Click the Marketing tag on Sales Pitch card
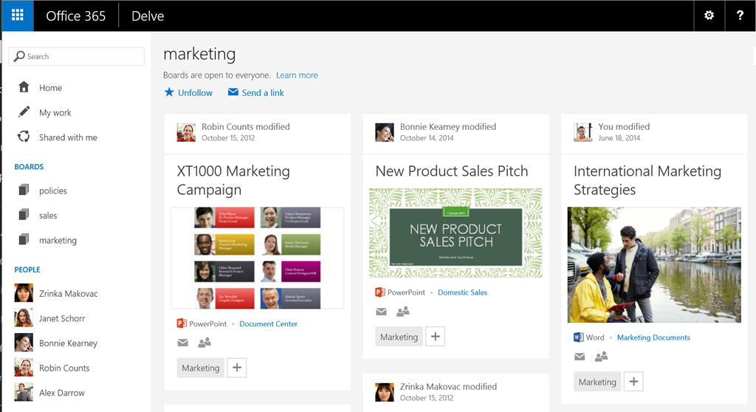Viewport: 756px width, 412px height. pos(399,336)
